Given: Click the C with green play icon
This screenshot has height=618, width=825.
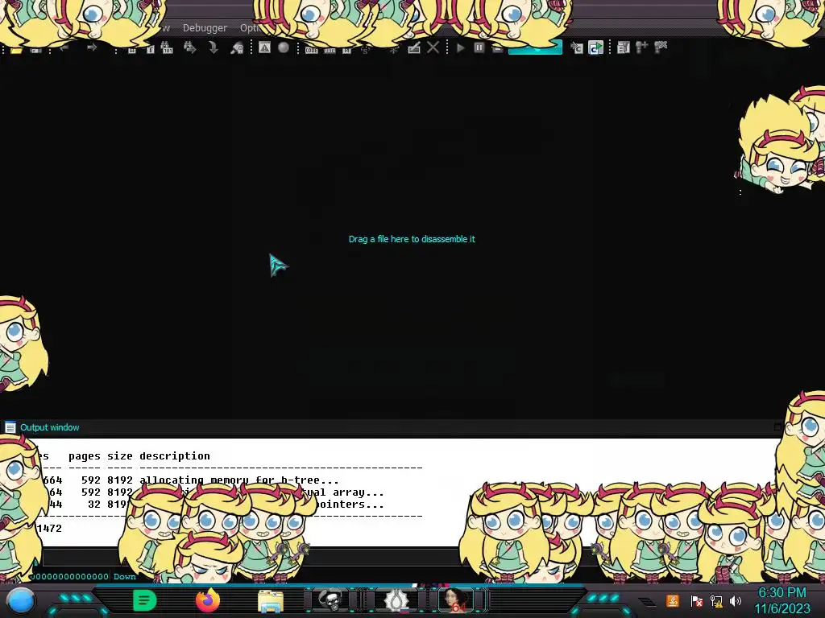Looking at the screenshot, I should [x=595, y=47].
